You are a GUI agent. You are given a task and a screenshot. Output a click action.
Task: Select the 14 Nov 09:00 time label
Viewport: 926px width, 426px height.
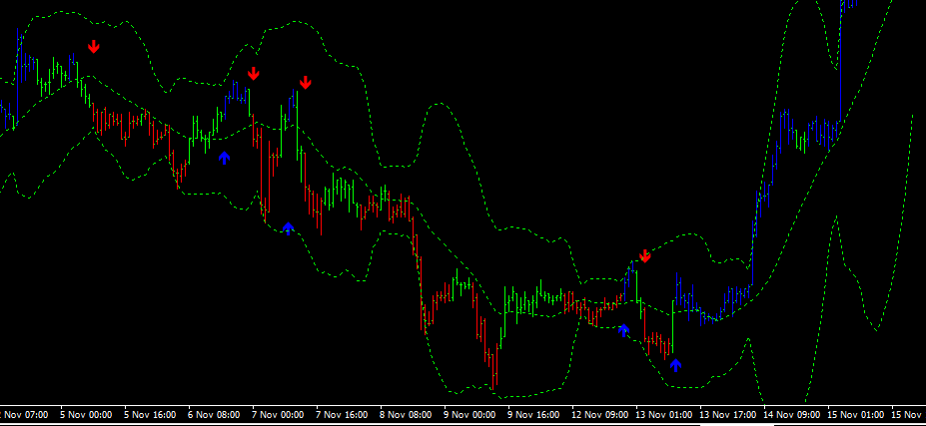pos(794,413)
